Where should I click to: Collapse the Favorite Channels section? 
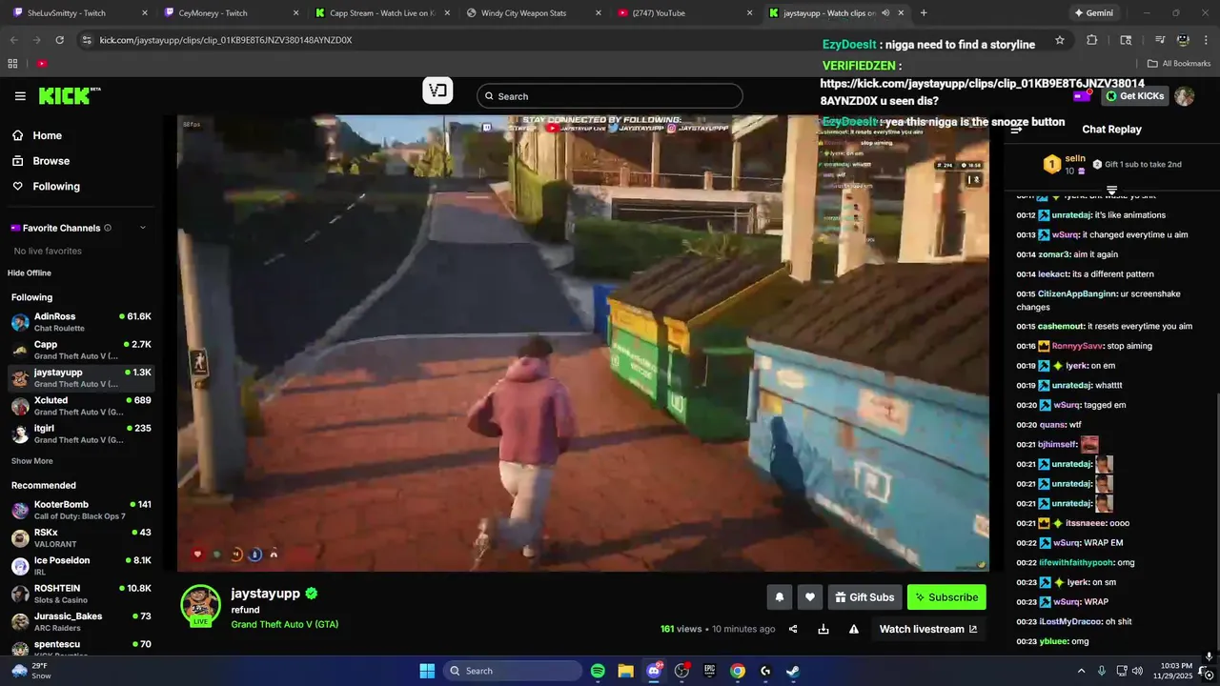pos(143,228)
